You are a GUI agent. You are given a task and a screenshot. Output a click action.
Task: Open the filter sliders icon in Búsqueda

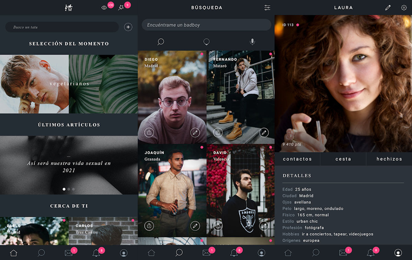(267, 8)
